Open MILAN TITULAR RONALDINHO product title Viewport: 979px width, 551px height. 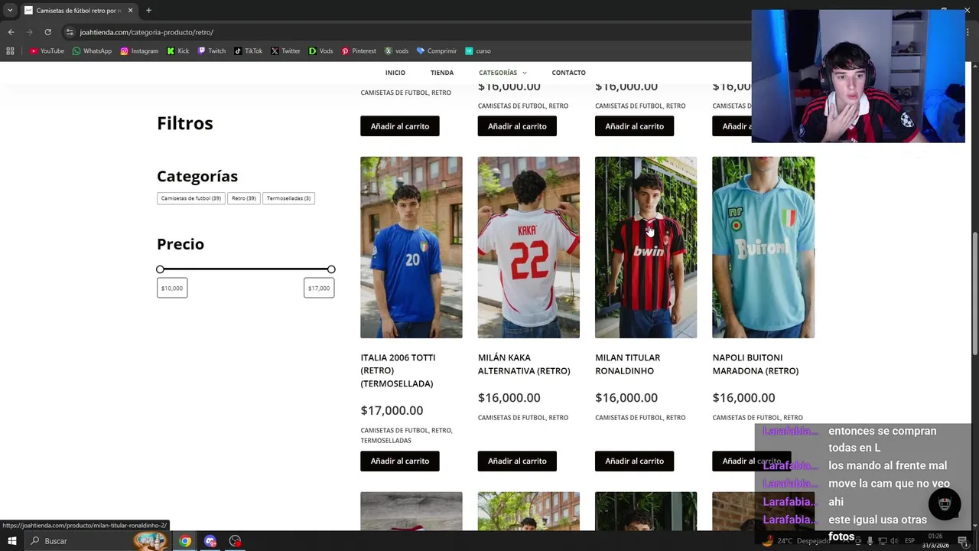pos(627,364)
